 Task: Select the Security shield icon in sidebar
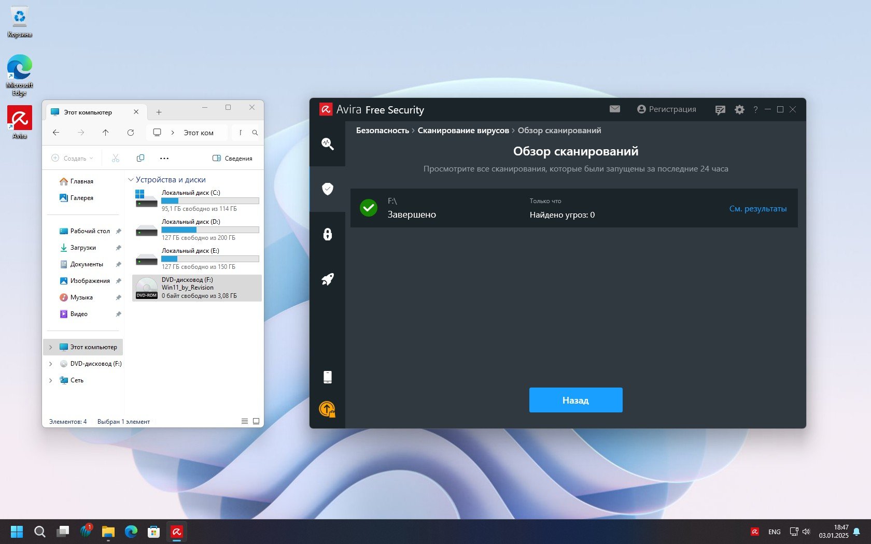point(327,189)
